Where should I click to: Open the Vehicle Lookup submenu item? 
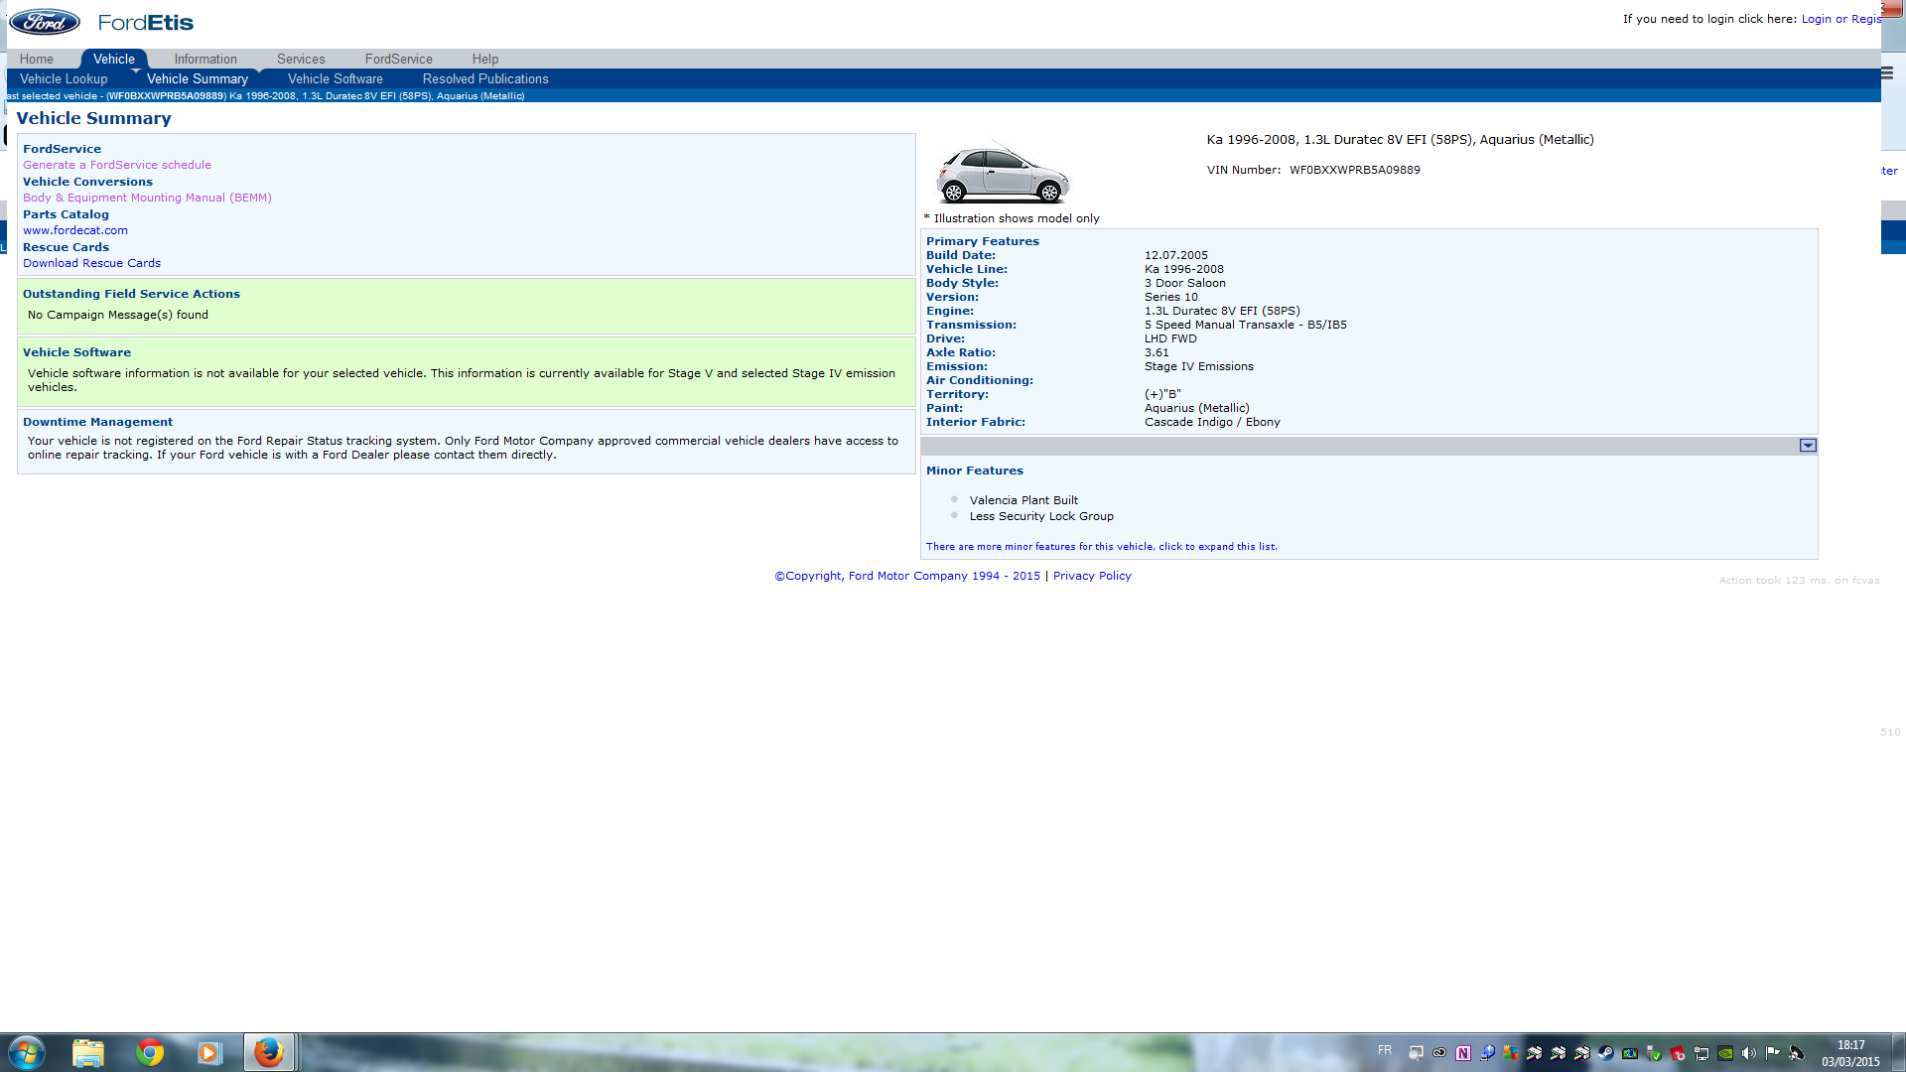point(64,78)
